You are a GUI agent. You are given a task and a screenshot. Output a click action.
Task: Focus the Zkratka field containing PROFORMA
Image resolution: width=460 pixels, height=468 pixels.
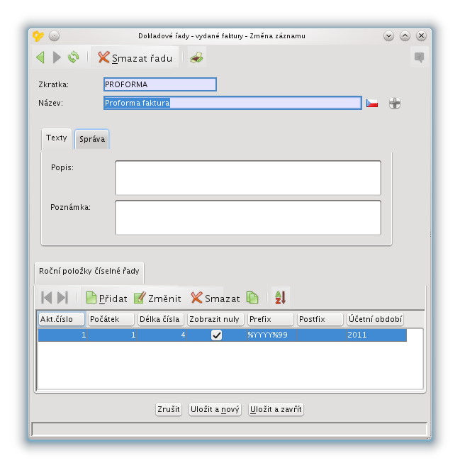click(160, 84)
